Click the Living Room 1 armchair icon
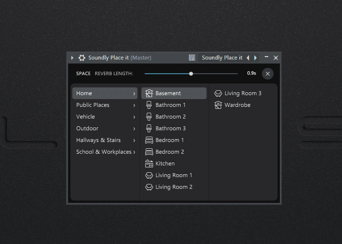Image resolution: width=342 pixels, height=244 pixels. [149, 175]
